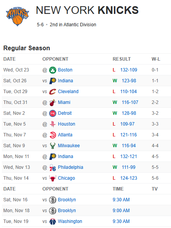Open the 116-107 Miami game score

[x=130, y=102]
